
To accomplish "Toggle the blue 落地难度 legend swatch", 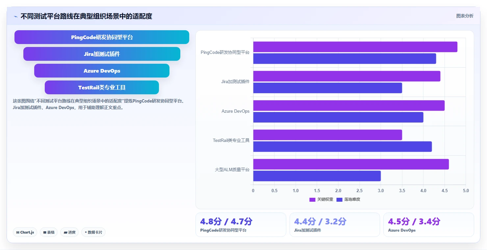I will coord(340,199).
